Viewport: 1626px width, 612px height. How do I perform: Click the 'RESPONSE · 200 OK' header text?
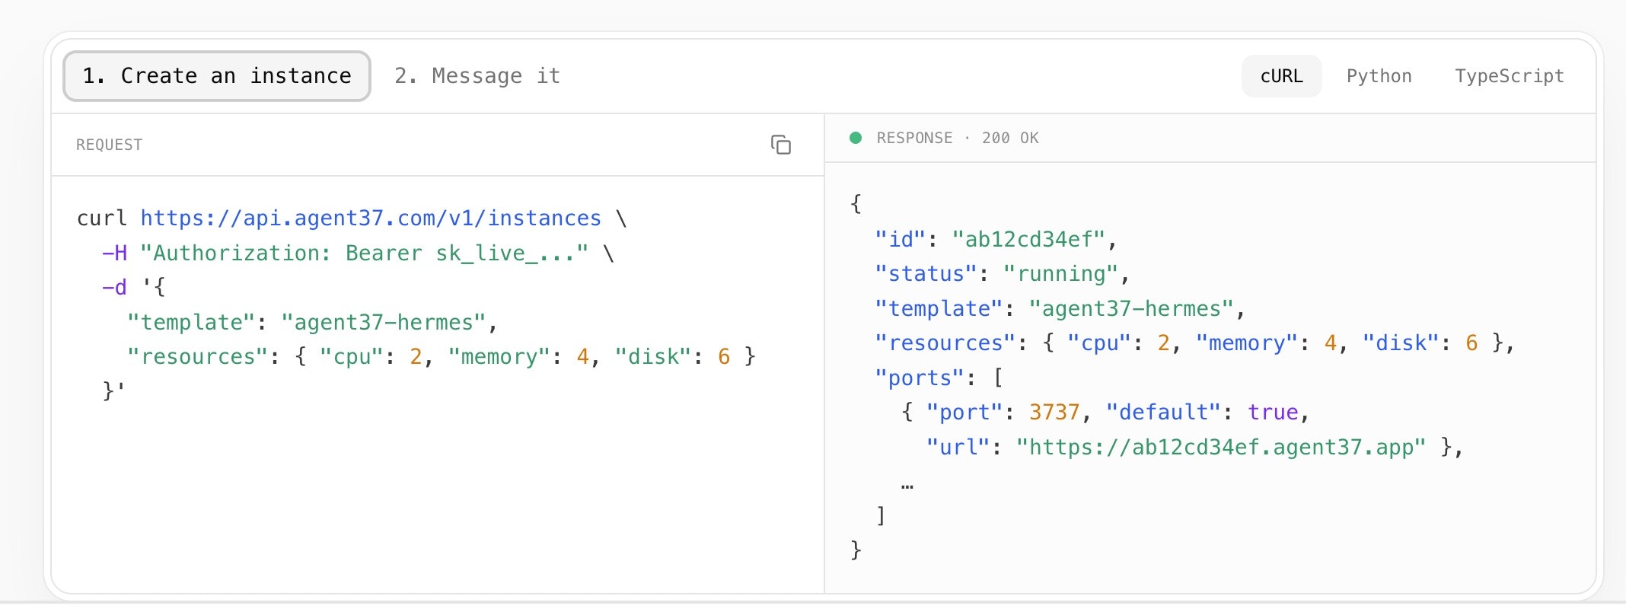(958, 138)
